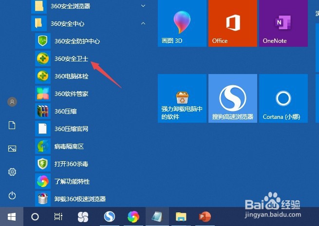Open 360软件管家 colorful icon
The height and width of the screenshot is (226, 319).
click(43, 94)
